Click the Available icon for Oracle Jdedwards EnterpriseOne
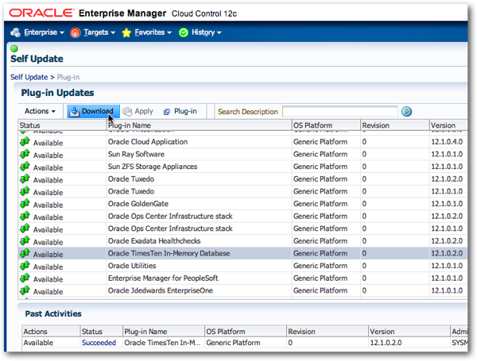Screen dimensions: 477x361 [25, 290]
